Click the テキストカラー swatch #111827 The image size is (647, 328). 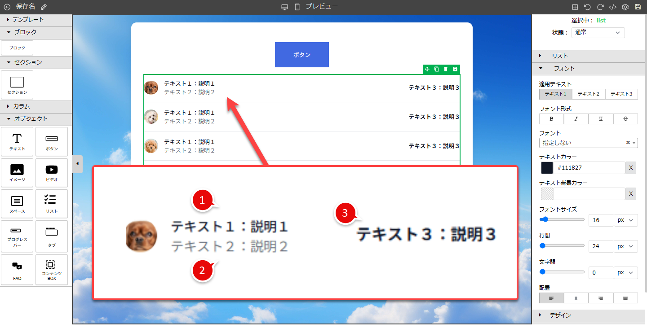[x=547, y=168]
